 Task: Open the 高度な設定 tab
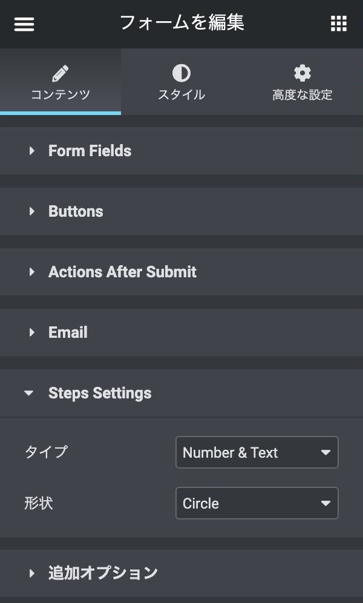tap(302, 94)
